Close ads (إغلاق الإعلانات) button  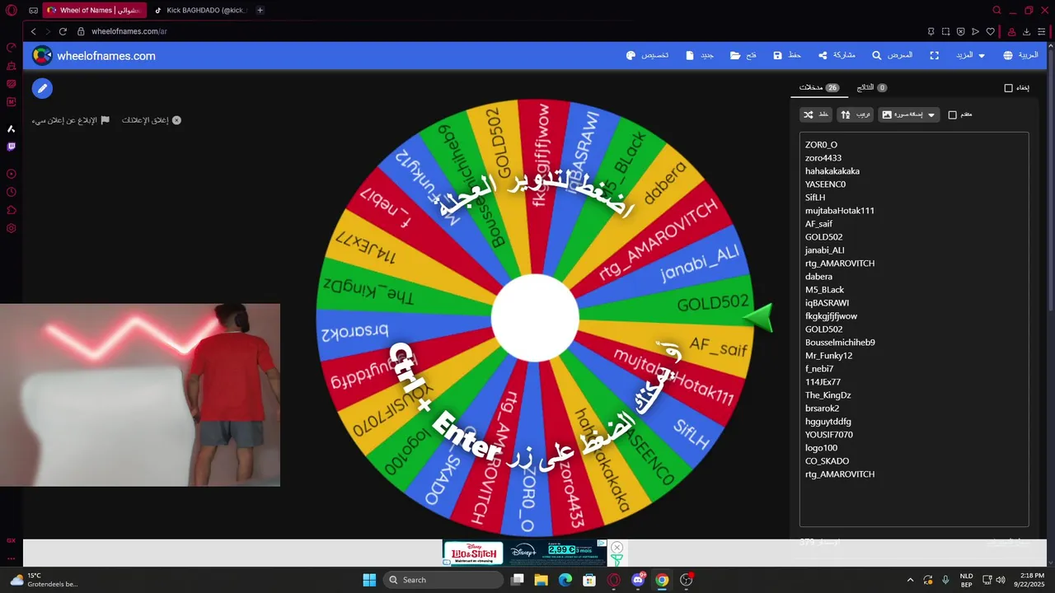(x=152, y=120)
